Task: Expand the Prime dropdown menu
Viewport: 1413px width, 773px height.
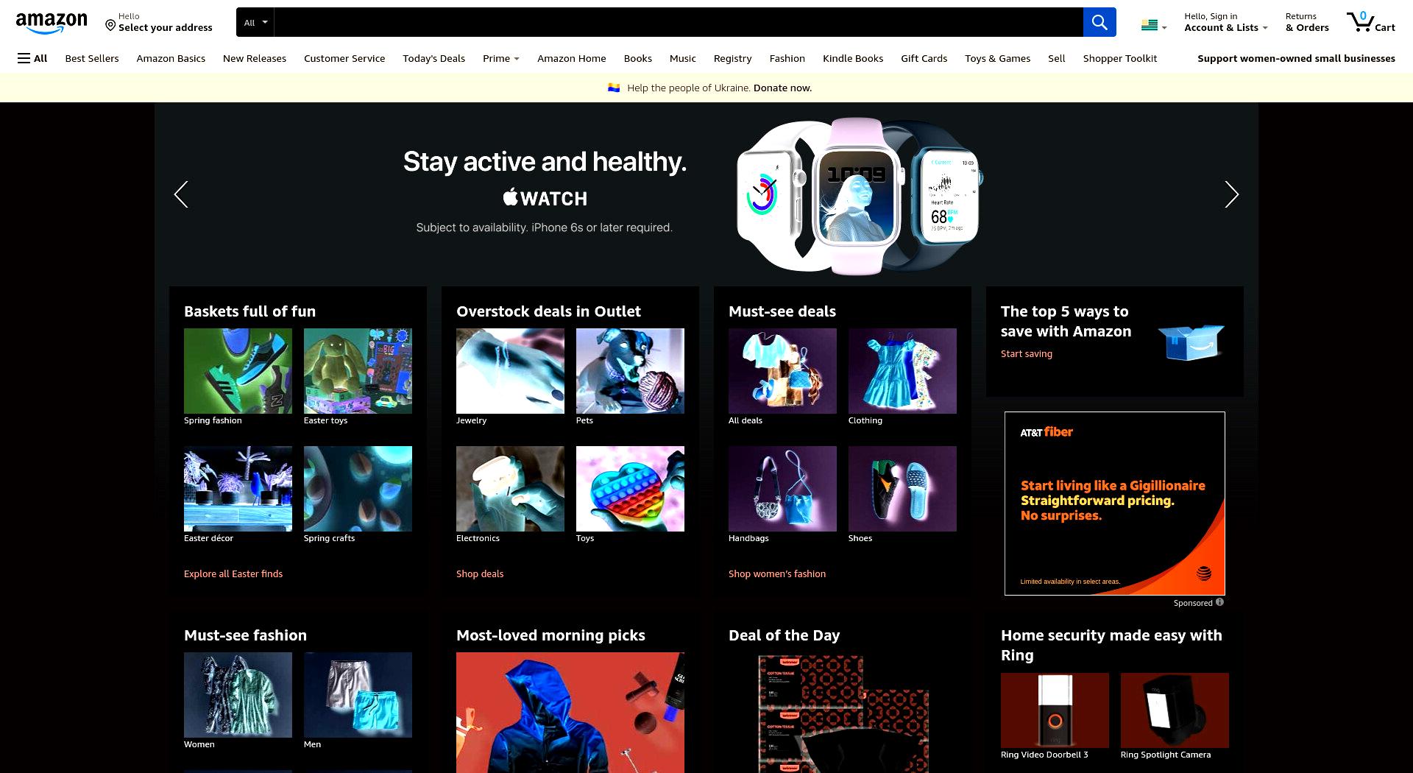Action: click(500, 58)
